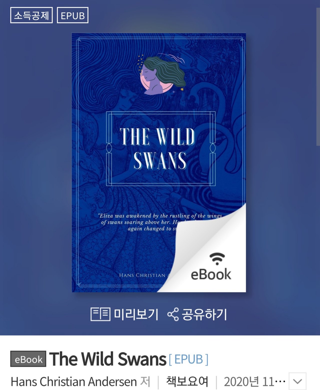Open publisher 책보요여 link
This screenshot has height=390, width=320.
[187, 382]
